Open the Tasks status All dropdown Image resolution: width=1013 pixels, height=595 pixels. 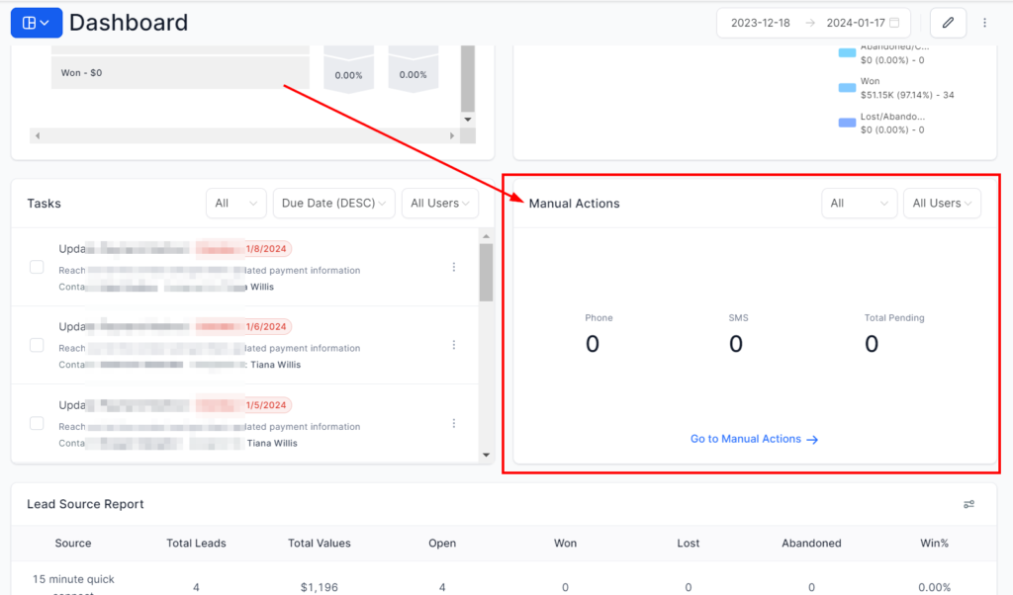(x=235, y=204)
